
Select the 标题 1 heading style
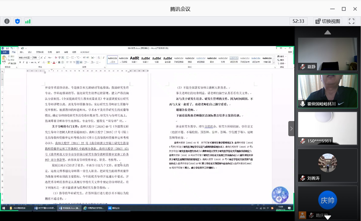(134, 60)
